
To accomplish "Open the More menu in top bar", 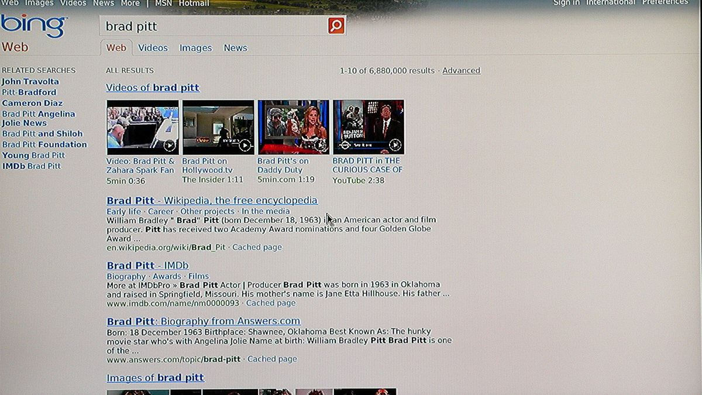I will 130,4.
